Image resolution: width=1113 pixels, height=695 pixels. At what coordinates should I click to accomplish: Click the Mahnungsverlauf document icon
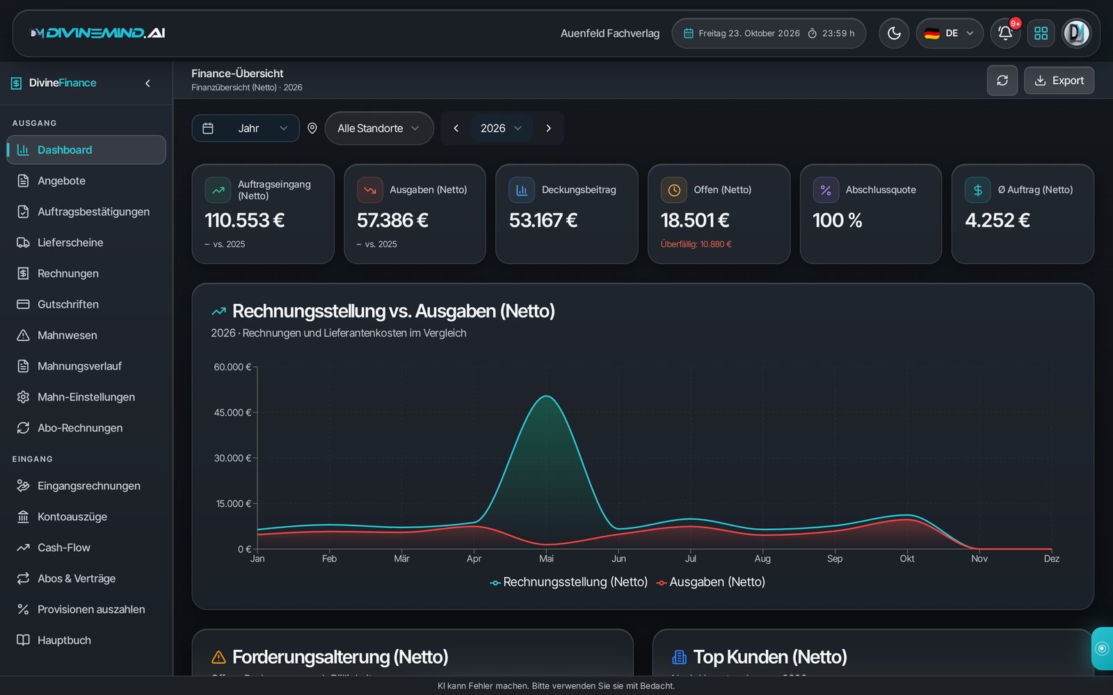pos(23,366)
